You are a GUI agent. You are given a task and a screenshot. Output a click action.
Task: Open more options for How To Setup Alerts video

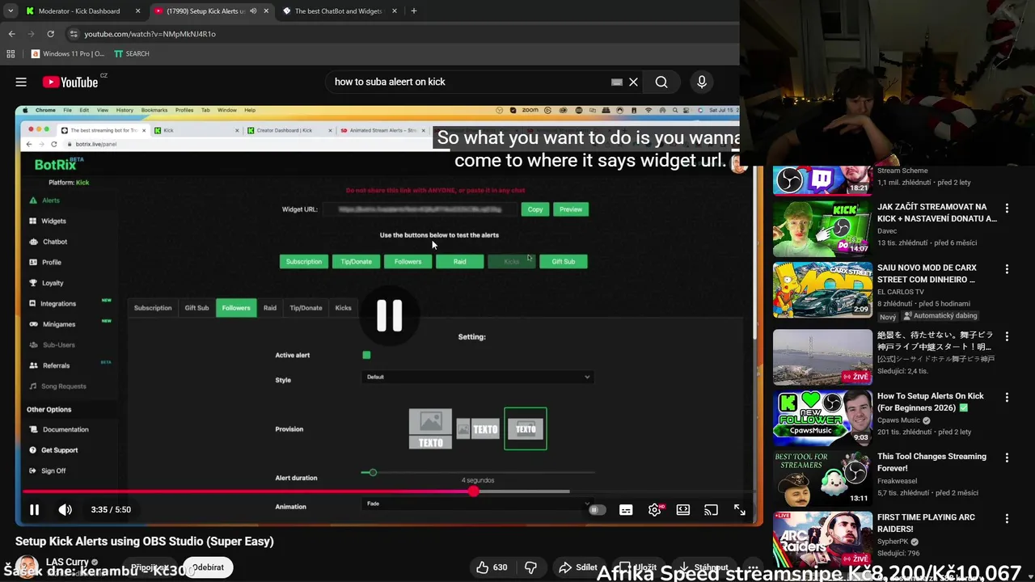(x=1007, y=398)
